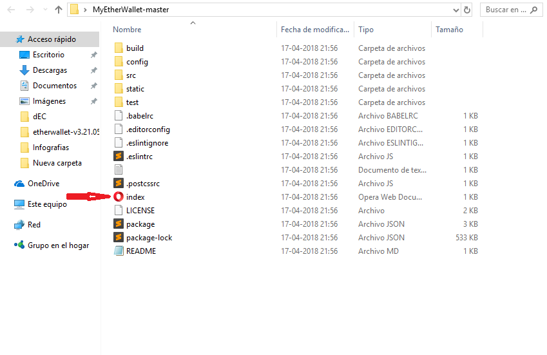Select the file name 'LICENSE'
This screenshot has width=547, height=355.
point(140,211)
